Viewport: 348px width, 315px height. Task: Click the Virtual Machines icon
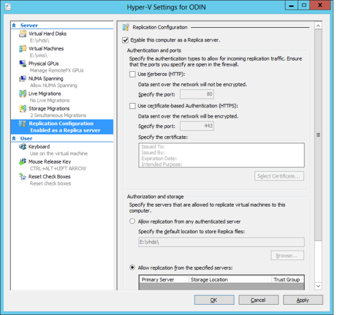click(22, 49)
